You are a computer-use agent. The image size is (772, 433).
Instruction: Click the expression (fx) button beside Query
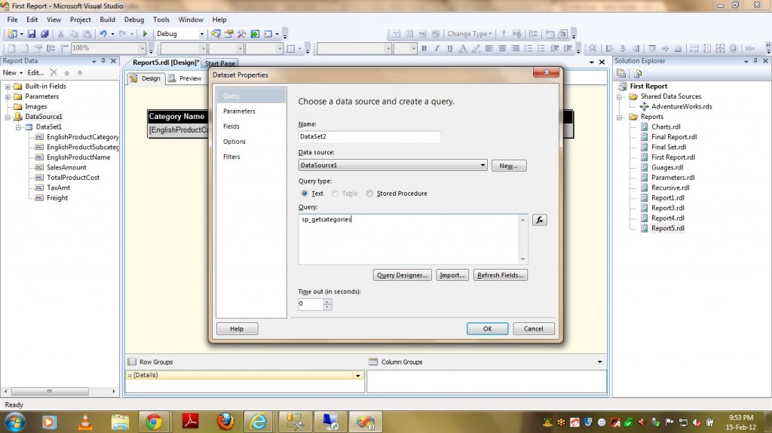(539, 220)
